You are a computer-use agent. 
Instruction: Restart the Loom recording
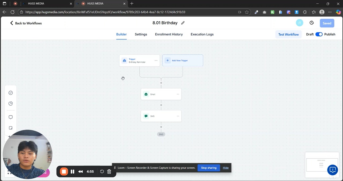coord(102,172)
